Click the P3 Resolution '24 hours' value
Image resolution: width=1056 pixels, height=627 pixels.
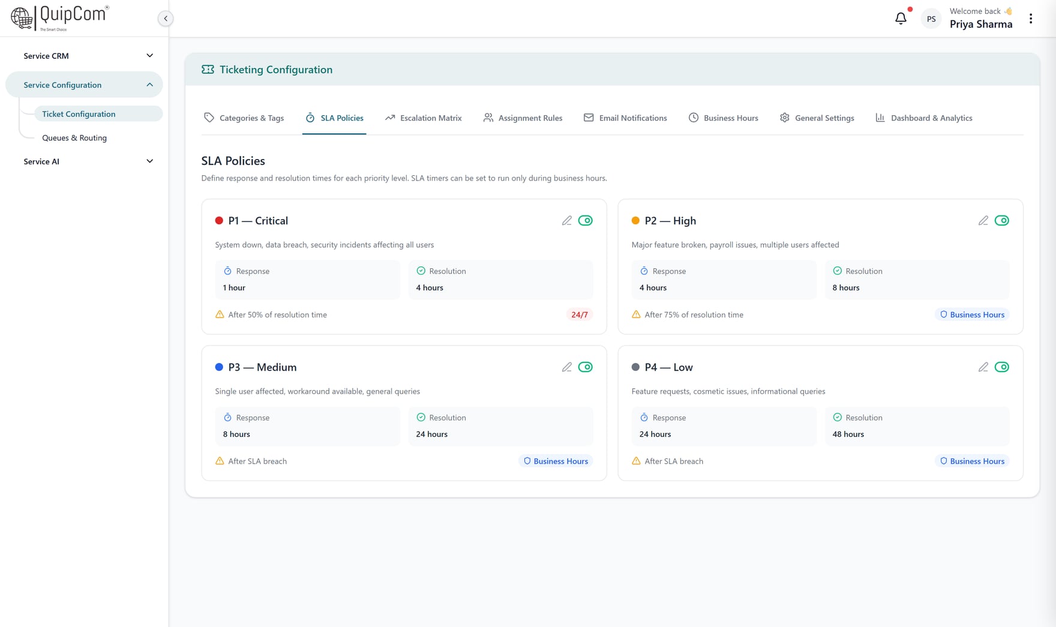coord(432,434)
